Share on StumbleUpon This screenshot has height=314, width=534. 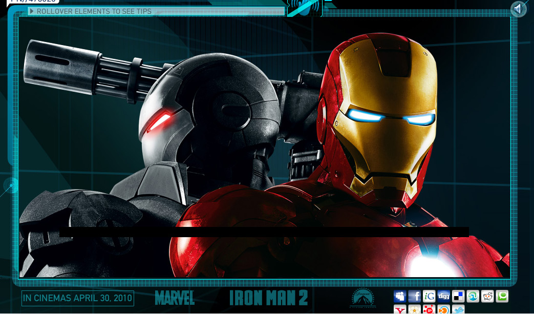(x=473, y=296)
